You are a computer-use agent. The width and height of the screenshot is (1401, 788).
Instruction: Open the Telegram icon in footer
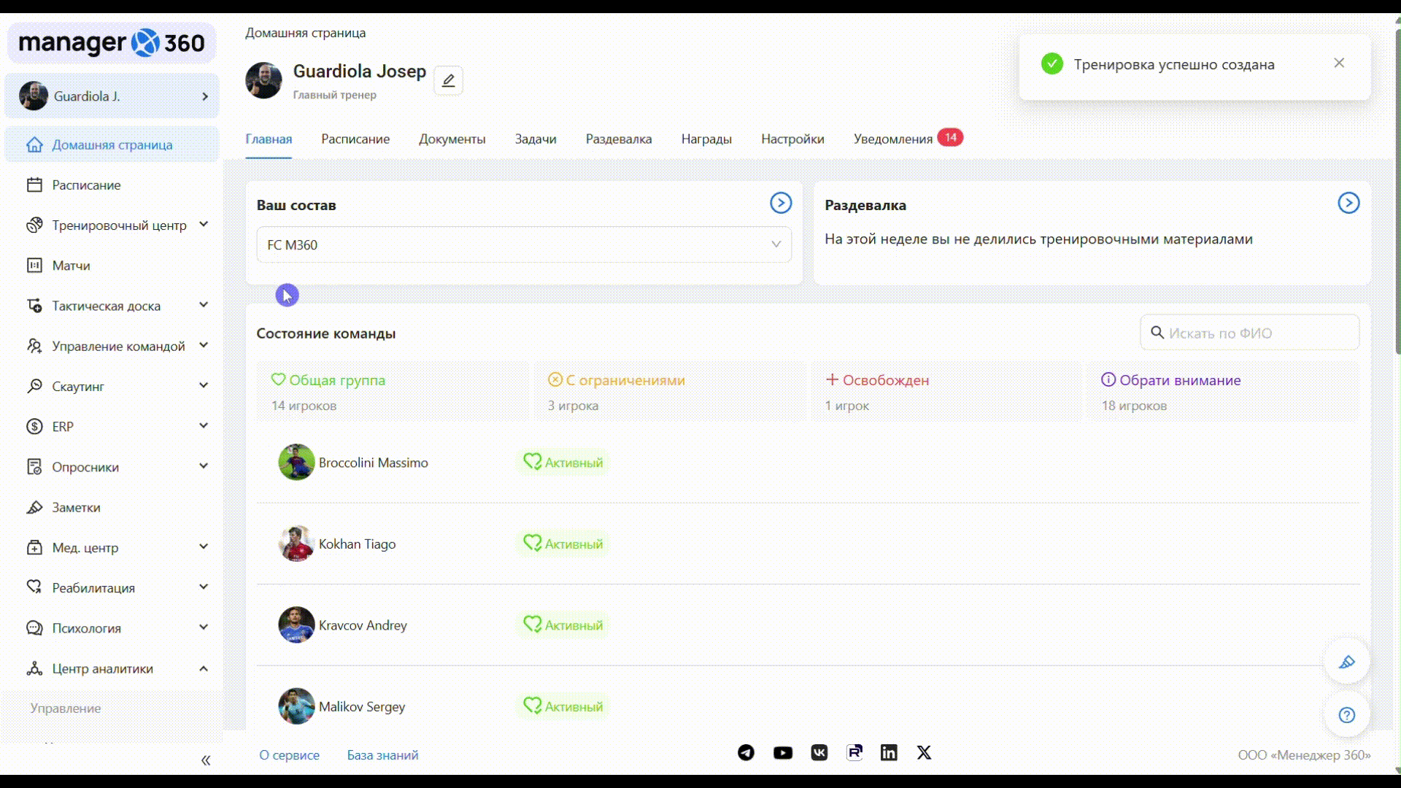pyautogui.click(x=746, y=753)
